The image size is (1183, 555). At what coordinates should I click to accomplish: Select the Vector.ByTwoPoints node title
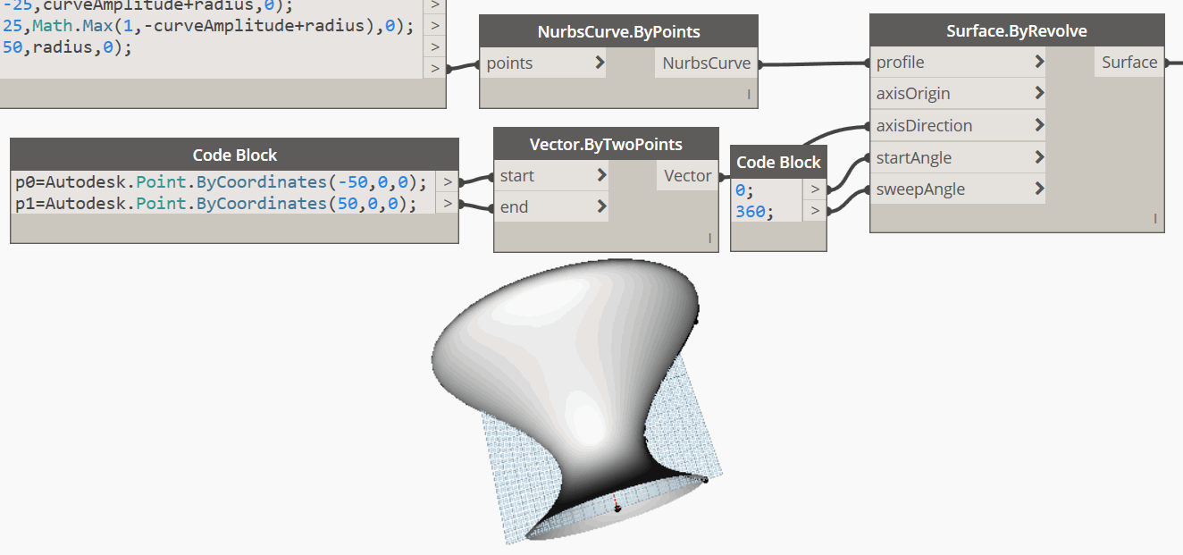click(606, 144)
